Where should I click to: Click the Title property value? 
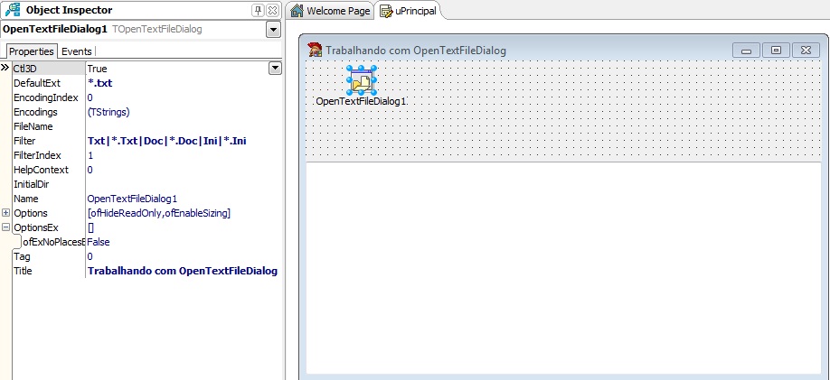tap(181, 271)
